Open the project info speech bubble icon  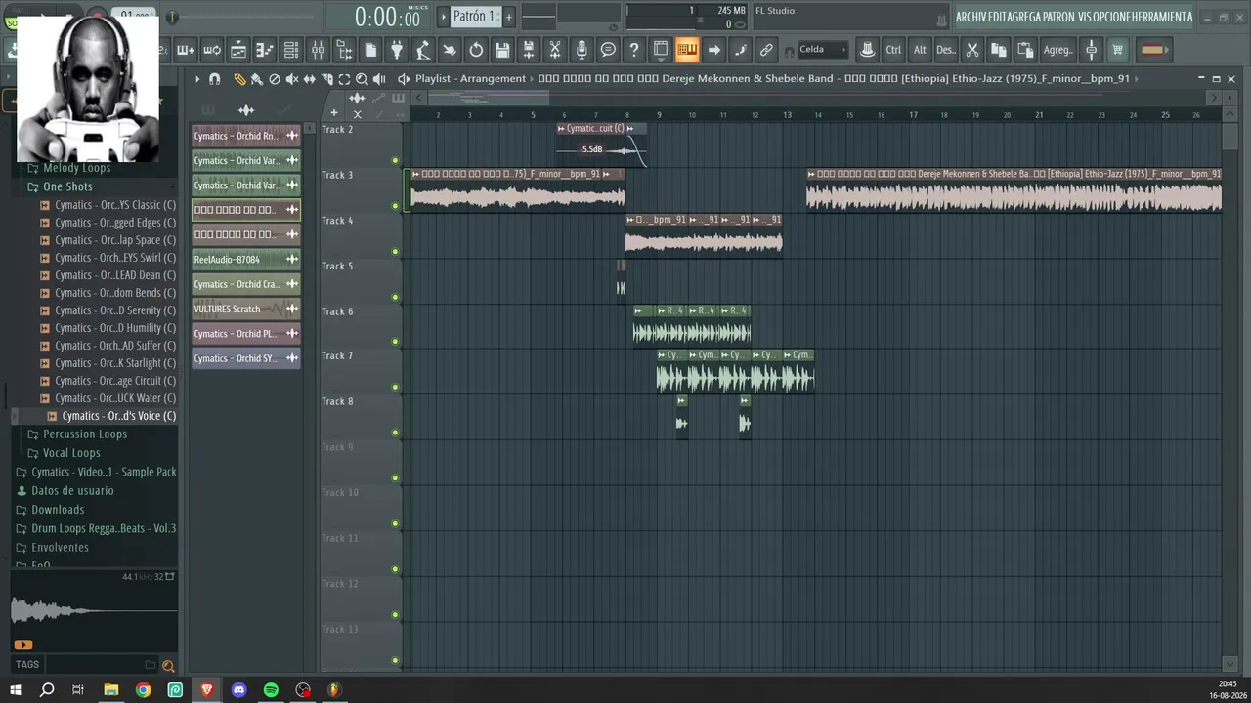coord(608,50)
